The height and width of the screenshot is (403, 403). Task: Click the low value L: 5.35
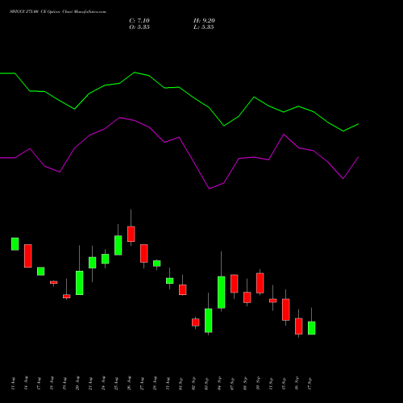[x=204, y=27]
